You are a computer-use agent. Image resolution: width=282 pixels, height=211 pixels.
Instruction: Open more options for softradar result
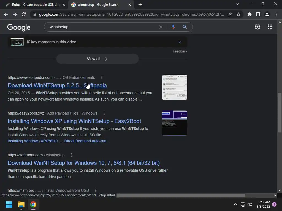tap(71, 155)
